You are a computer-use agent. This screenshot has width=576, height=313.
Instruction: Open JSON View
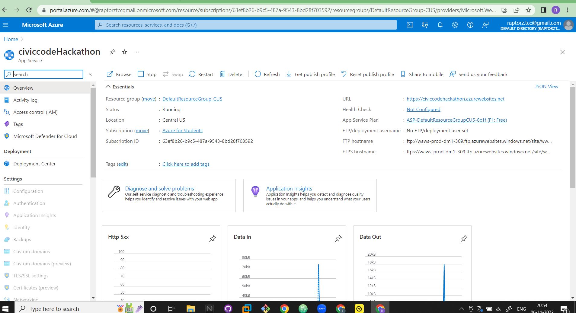[x=546, y=86]
